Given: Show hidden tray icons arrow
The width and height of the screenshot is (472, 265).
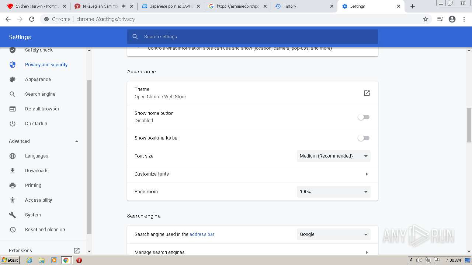Looking at the screenshot, I should pos(411,260).
